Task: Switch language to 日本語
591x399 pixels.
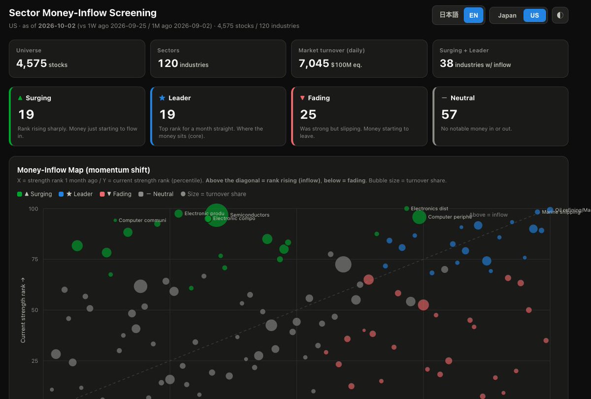Action: (449, 15)
